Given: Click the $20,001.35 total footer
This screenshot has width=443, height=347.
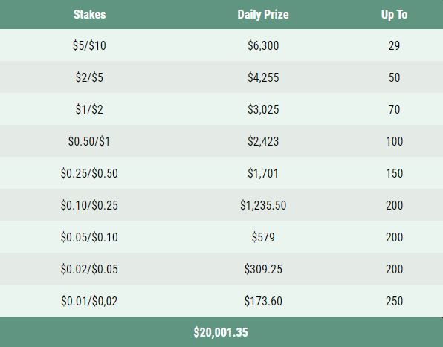Looking at the screenshot, I should [221, 332].
